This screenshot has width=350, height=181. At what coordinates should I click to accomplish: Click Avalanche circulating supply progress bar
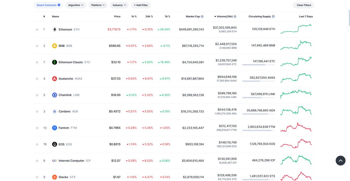[258, 81]
